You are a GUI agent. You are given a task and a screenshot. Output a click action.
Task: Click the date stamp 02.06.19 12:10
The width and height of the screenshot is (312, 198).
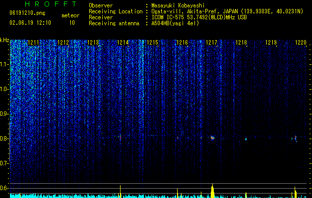click(30, 23)
